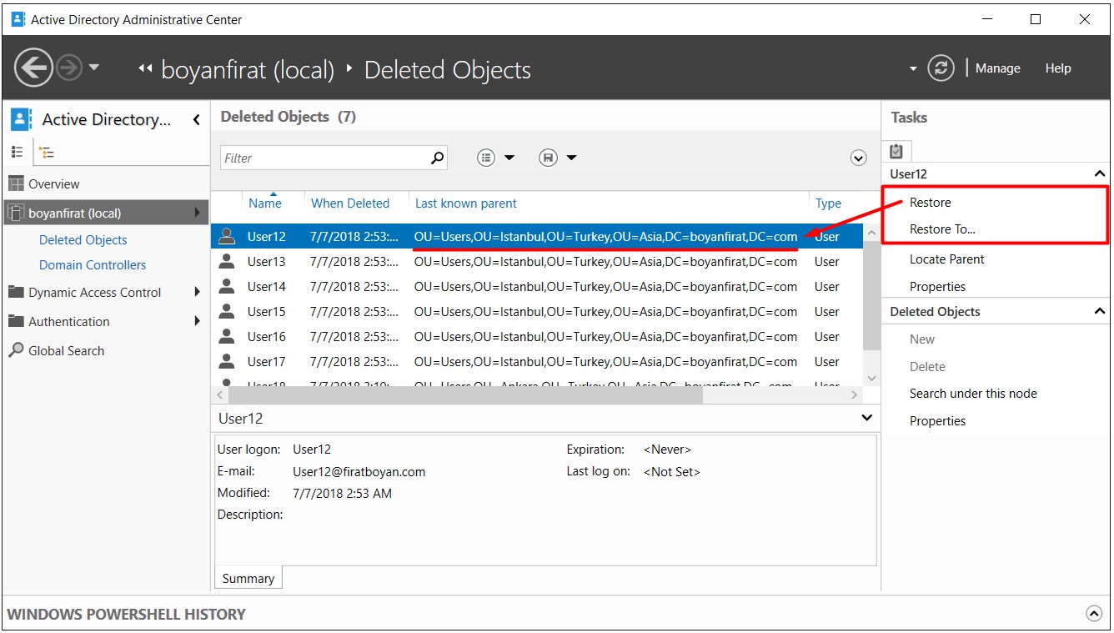Screen dimensions: 1114x633
Task: Click user icon of User13 row
Action: [226, 261]
